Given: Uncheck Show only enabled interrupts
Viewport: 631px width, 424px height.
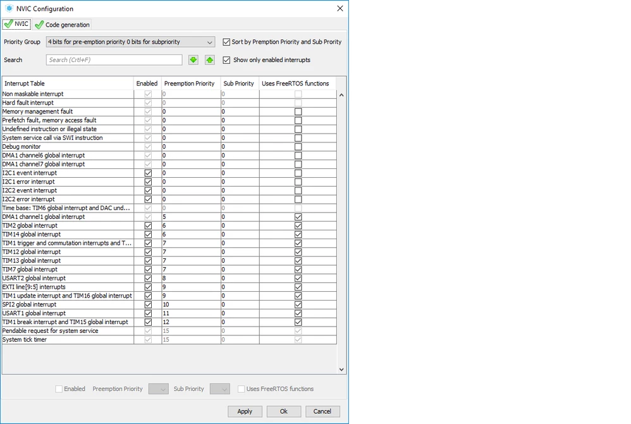Looking at the screenshot, I should tap(226, 60).
